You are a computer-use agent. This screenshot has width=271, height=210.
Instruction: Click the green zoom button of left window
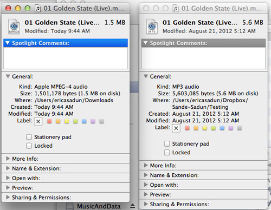[x=28, y=8]
